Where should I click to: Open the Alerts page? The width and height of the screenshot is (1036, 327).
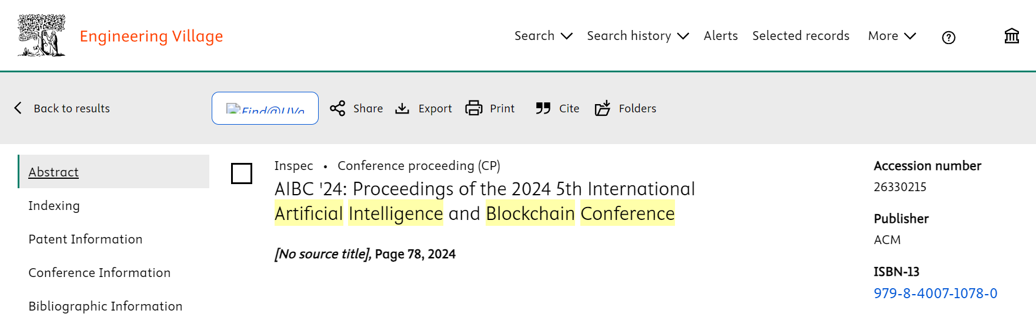pyautogui.click(x=721, y=36)
